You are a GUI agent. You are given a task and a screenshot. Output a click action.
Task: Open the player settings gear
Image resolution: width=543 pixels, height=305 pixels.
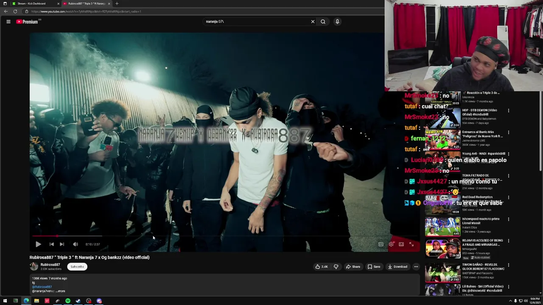(x=391, y=244)
